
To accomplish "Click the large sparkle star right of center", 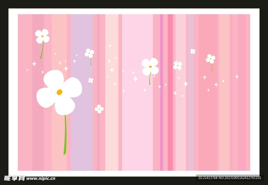I will coord(186,84).
